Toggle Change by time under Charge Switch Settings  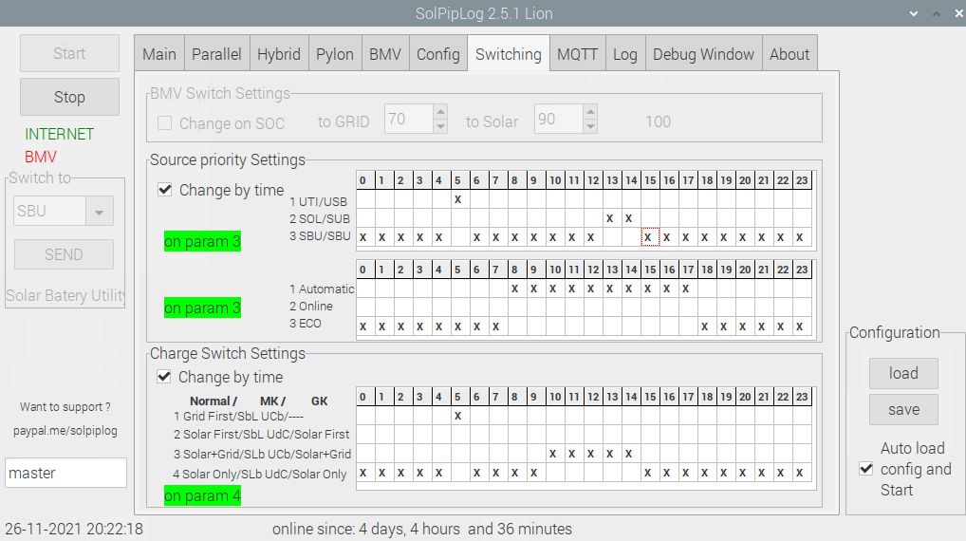tap(165, 377)
